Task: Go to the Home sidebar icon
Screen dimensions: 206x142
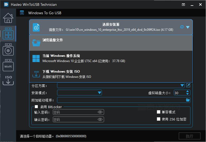Action: tap(8, 18)
